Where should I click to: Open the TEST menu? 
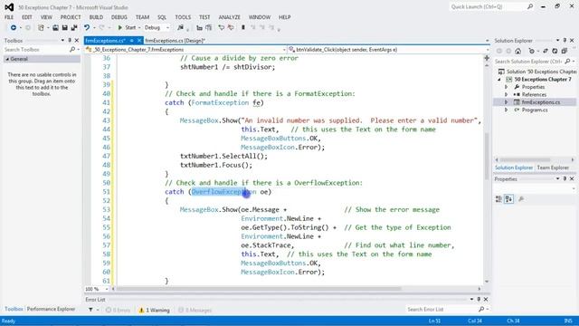pos(204,17)
